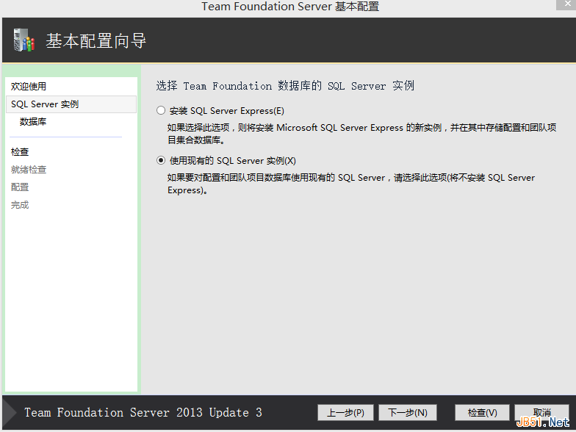Select the 检查 section in sidebar
This screenshot has width=576, height=432.
pyautogui.click(x=20, y=151)
